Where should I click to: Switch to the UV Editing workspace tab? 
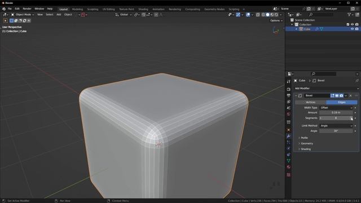109,9
